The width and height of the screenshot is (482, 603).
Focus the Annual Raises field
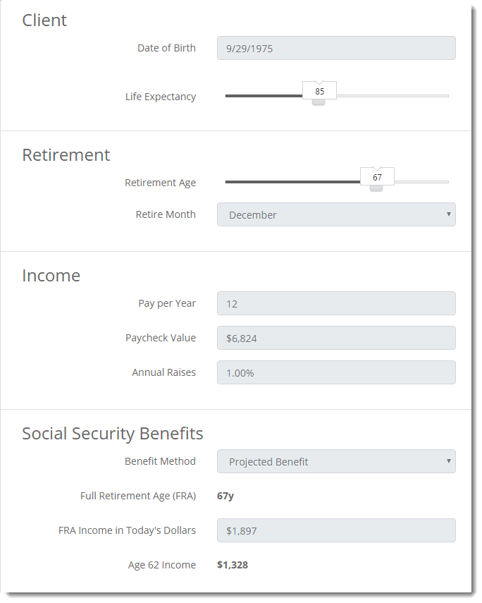[336, 372]
